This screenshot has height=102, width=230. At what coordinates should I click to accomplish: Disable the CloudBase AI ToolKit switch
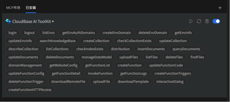pos(216,21)
